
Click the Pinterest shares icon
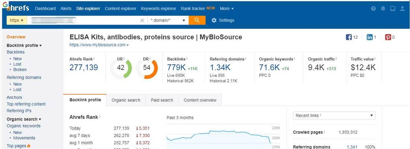point(388,37)
